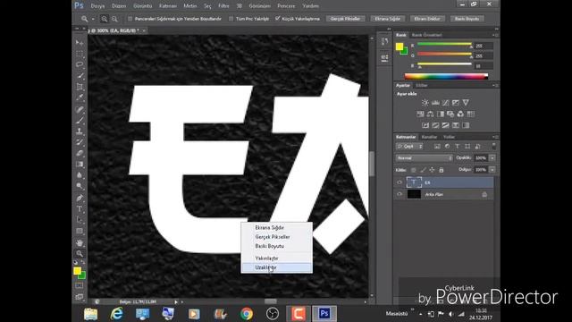Select the Pen tool
Image resolution: width=572 pixels, height=322 pixels.
(x=80, y=198)
